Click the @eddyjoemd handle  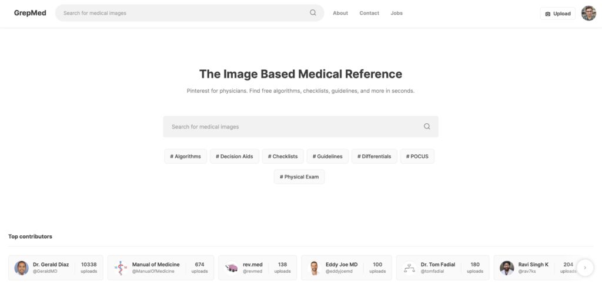coord(339,272)
